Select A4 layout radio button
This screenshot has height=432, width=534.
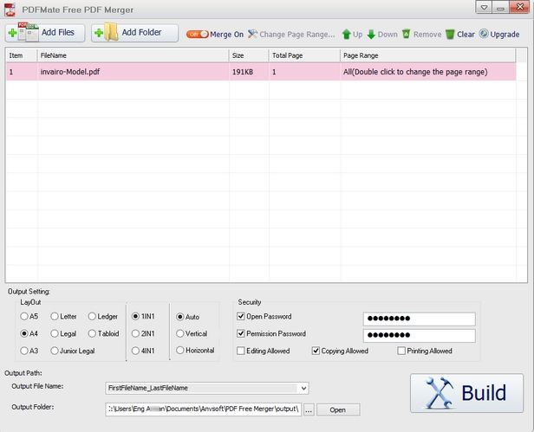pyautogui.click(x=24, y=333)
